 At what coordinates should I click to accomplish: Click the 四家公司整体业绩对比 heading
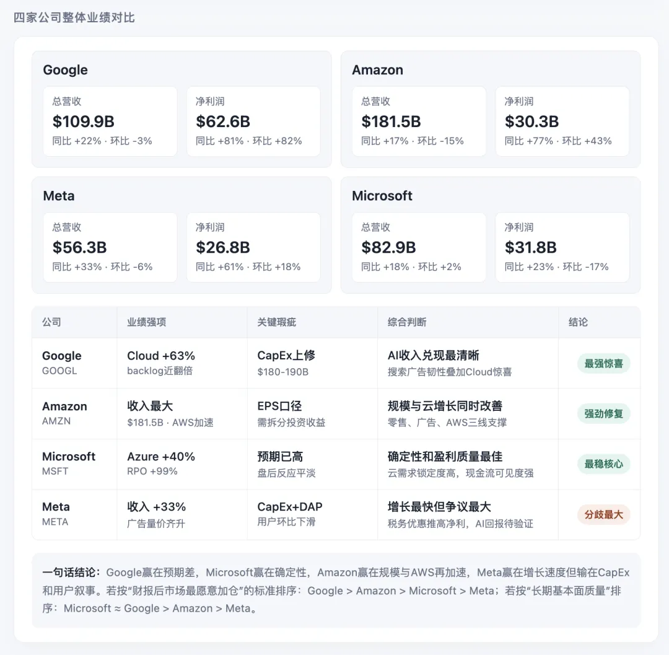coord(74,17)
